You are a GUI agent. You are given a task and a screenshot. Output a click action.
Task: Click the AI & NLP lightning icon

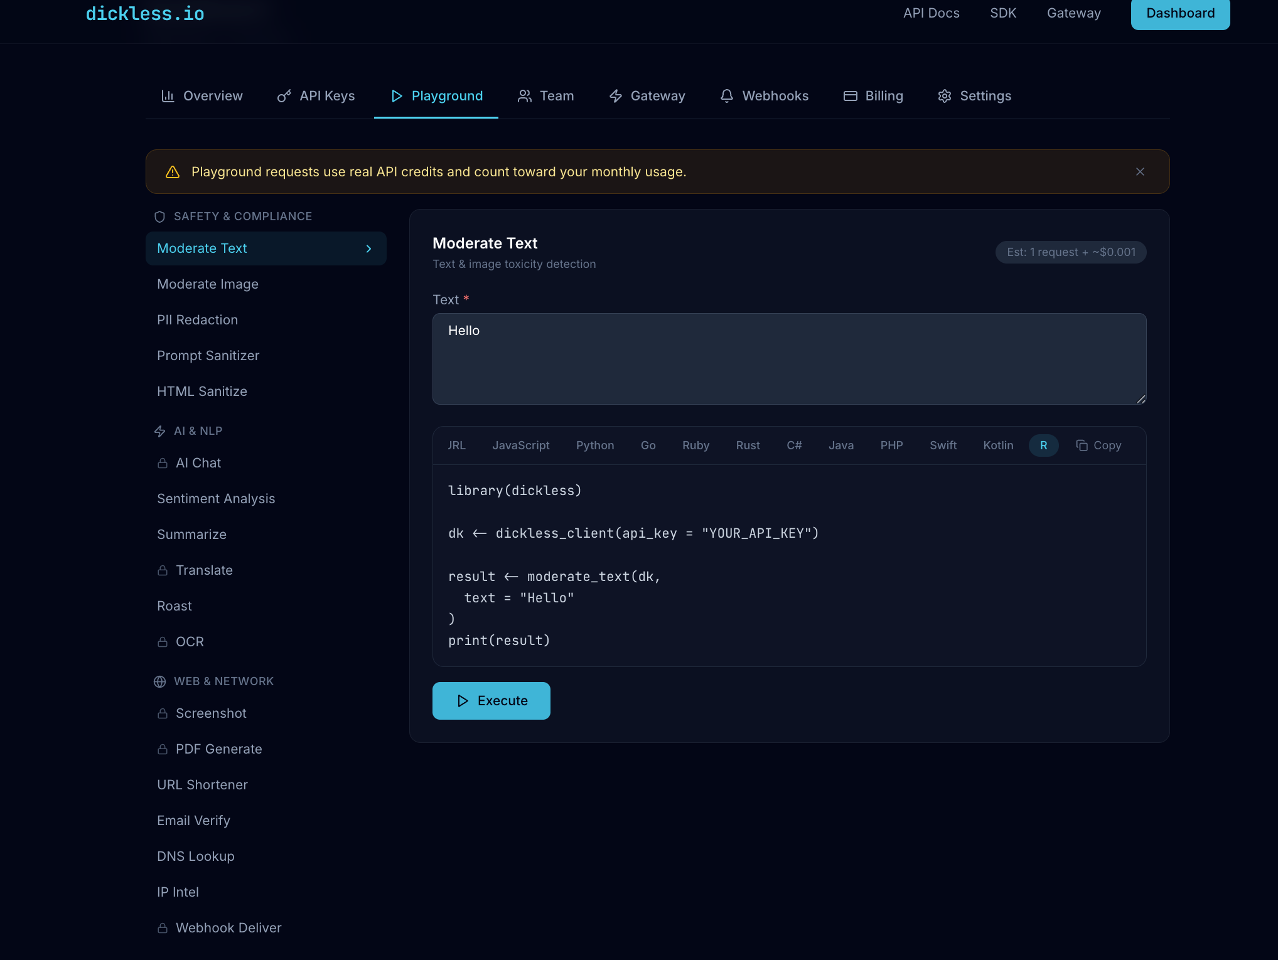pyautogui.click(x=159, y=431)
